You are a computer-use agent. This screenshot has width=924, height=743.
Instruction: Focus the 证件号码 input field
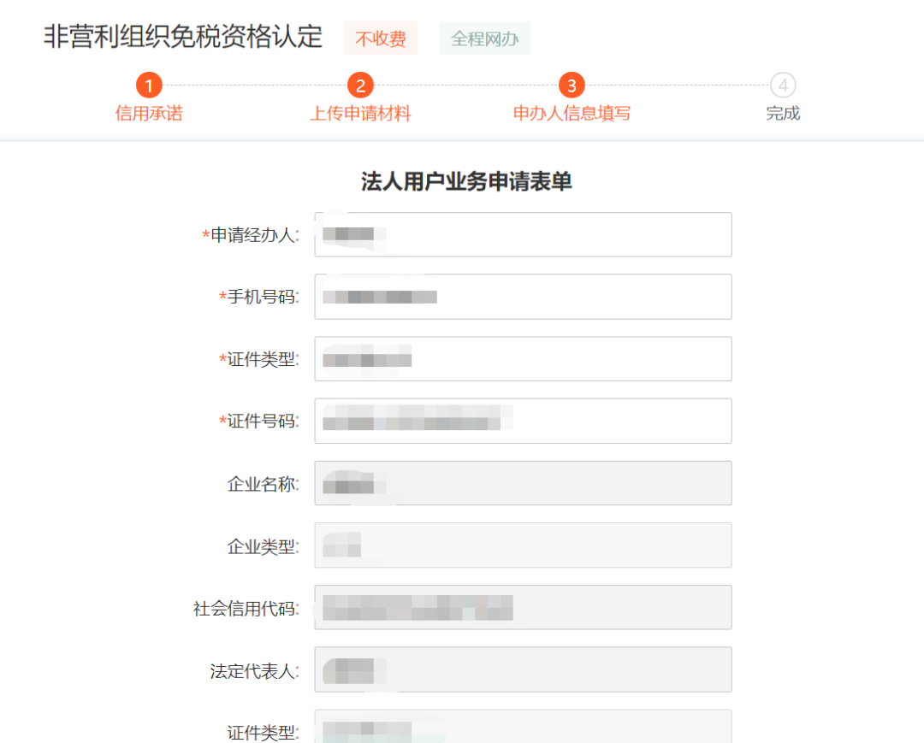[x=524, y=421]
